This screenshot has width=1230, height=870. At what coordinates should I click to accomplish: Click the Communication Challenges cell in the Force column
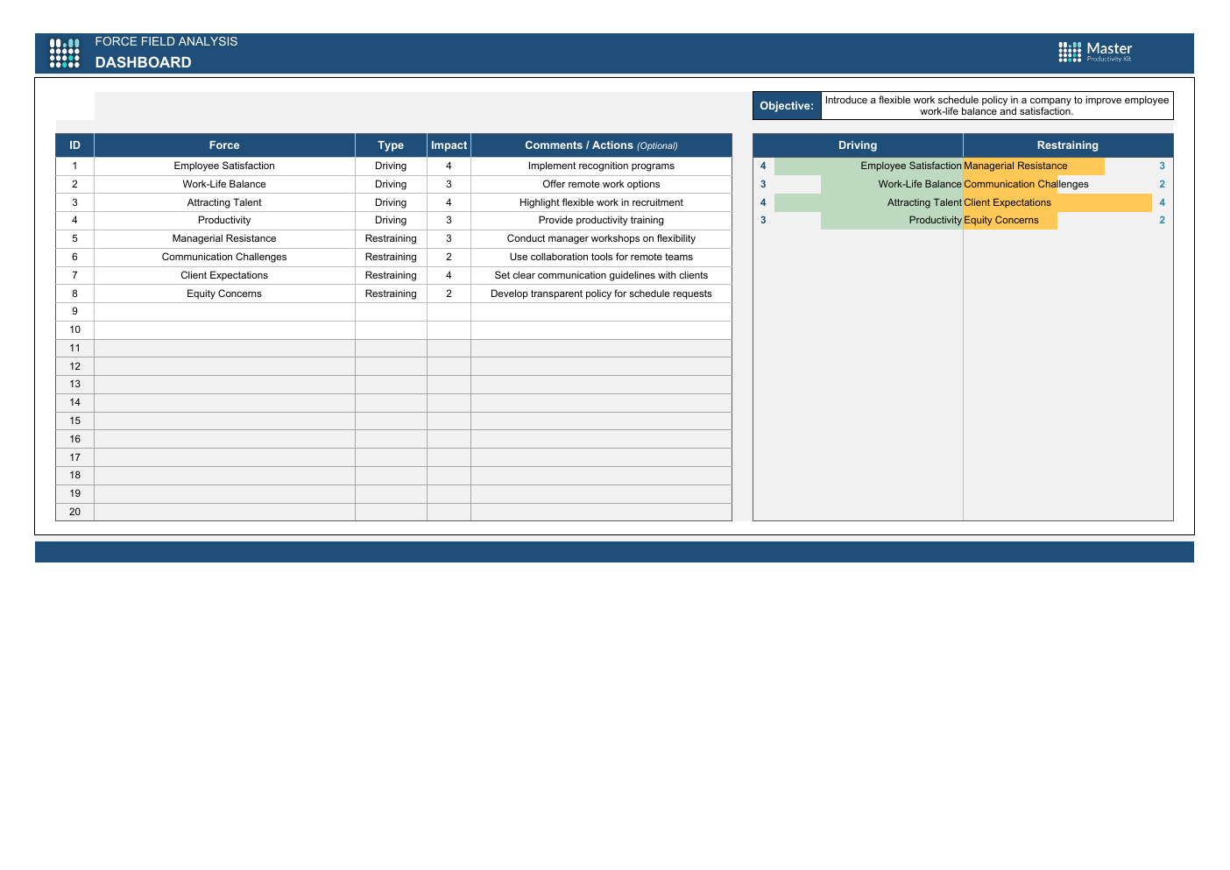[224, 257]
